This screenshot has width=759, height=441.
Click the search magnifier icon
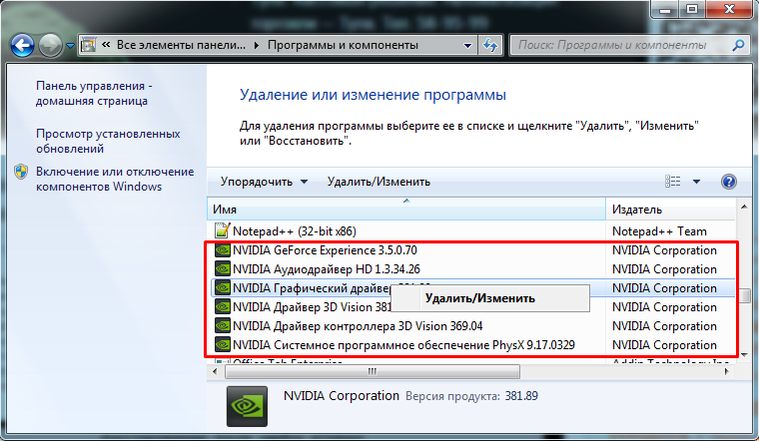(738, 46)
